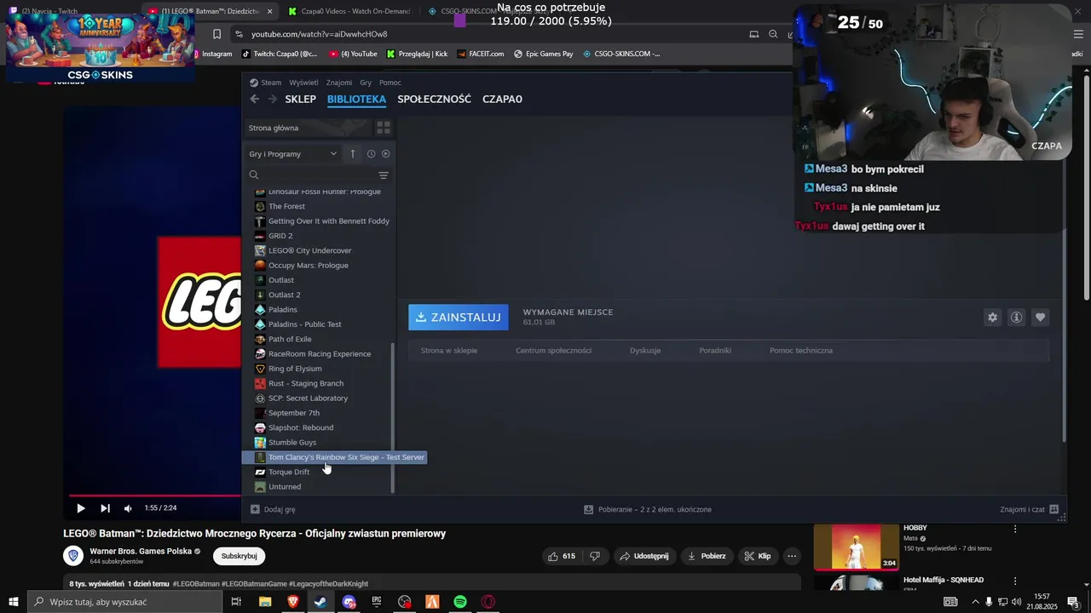The width and height of the screenshot is (1091, 613).
Task: Open the BIBLIOTEKA tab
Action: tap(356, 99)
